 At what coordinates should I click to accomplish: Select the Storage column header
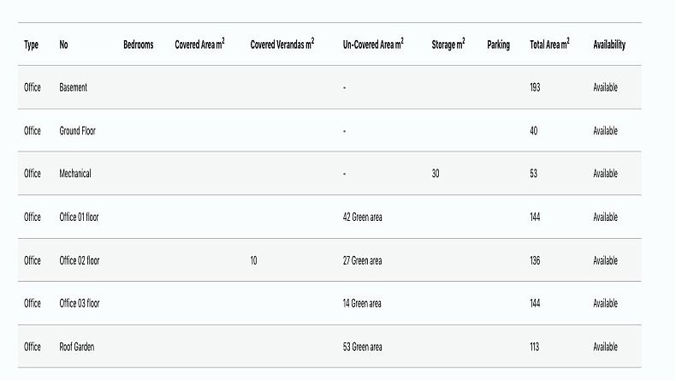(448, 45)
